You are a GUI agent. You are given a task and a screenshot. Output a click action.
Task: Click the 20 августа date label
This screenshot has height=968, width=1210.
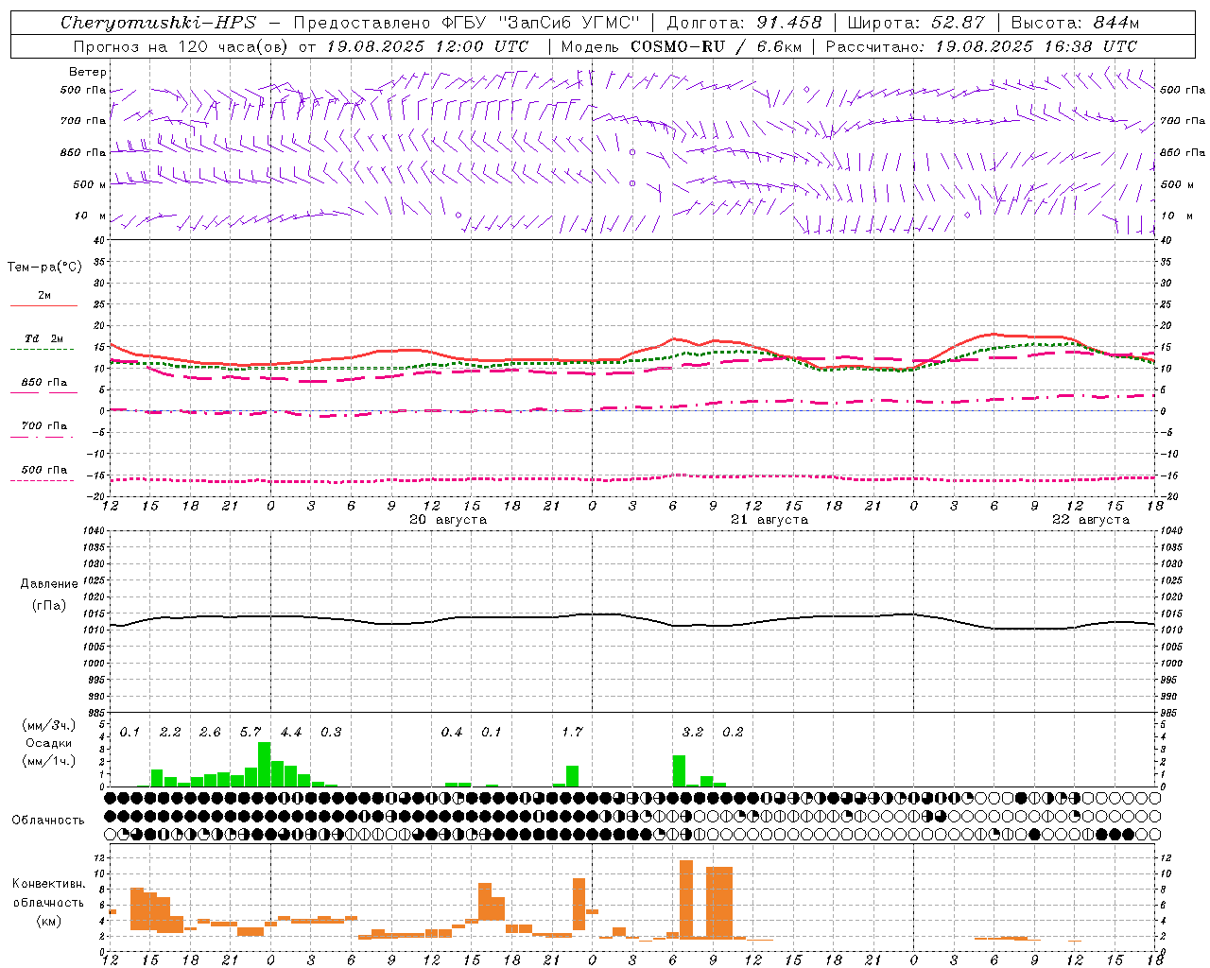(x=448, y=520)
